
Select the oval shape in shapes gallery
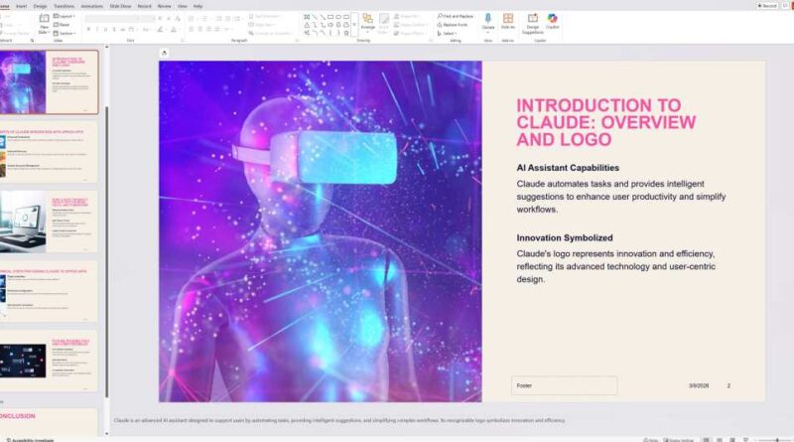coord(338,17)
